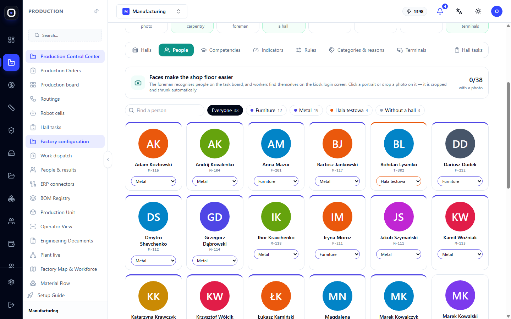Open the stacked cubes icon in left rail
Image resolution: width=511 pixels, height=319 pixels.
pos(11,198)
